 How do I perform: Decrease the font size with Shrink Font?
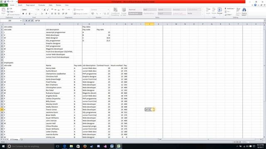pos(48,10)
